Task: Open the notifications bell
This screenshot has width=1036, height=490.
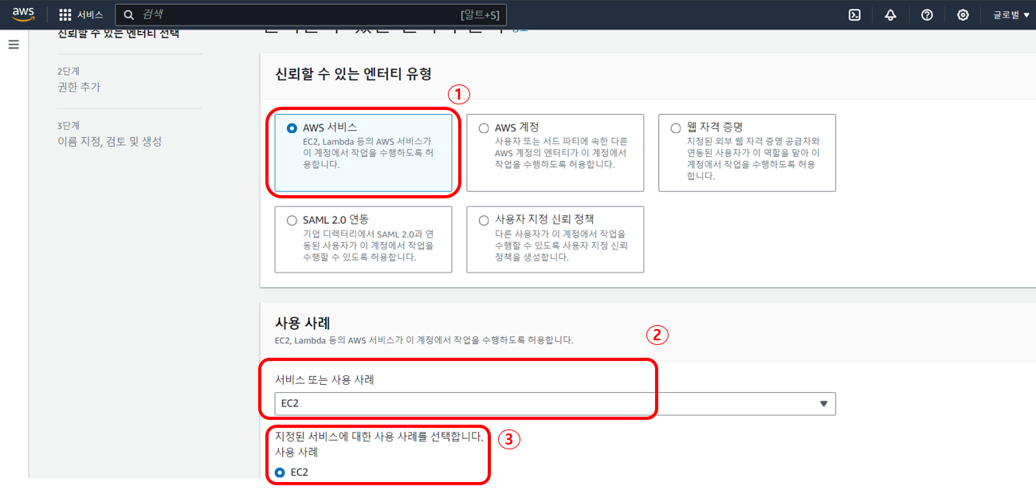Action: (x=890, y=15)
